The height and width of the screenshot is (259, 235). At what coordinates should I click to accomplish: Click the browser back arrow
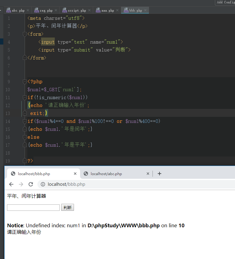tap(11, 184)
